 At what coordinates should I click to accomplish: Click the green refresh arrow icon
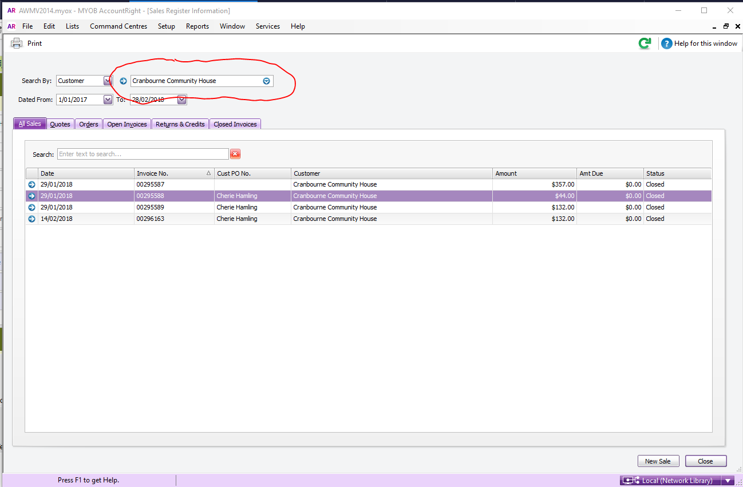pyautogui.click(x=645, y=43)
